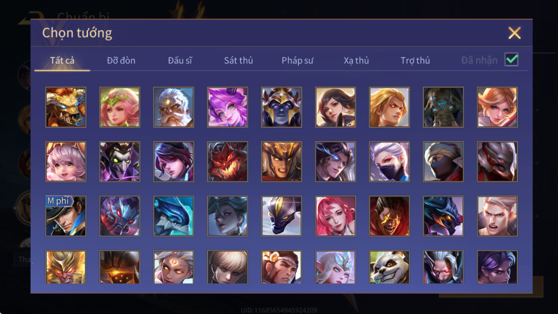Close the Chọn tướng dialog
This screenshot has height=314, width=558.
(x=514, y=33)
